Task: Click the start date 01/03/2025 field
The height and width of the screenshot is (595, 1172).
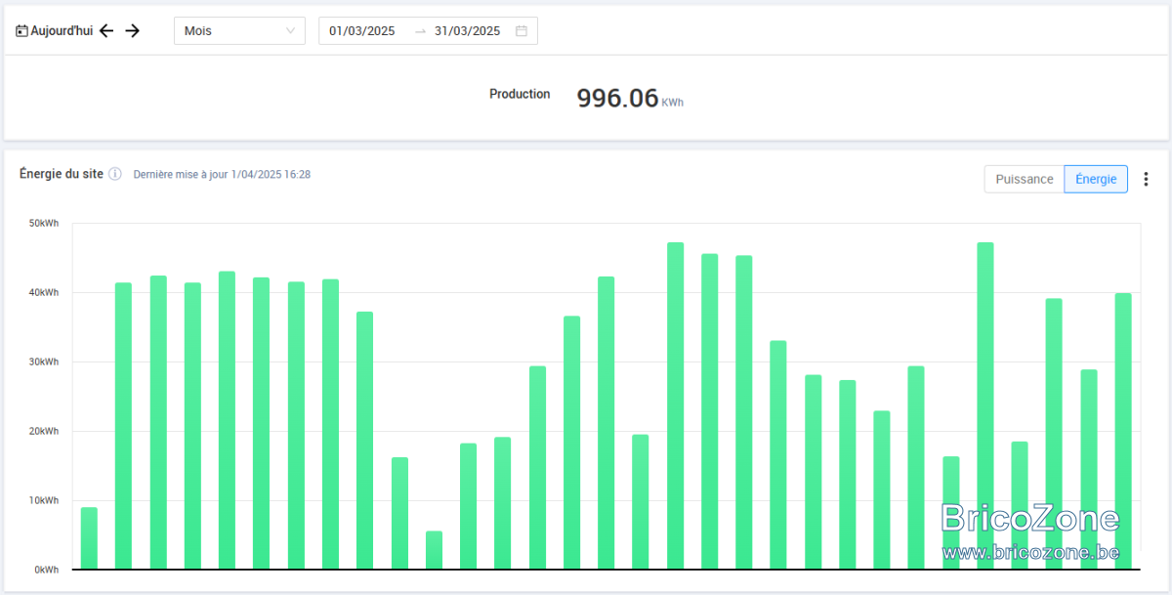Action: pyautogui.click(x=361, y=31)
